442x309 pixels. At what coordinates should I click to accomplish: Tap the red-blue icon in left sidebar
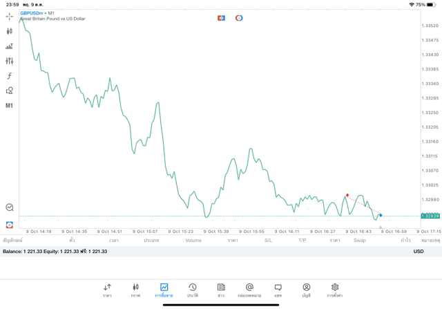click(9, 225)
